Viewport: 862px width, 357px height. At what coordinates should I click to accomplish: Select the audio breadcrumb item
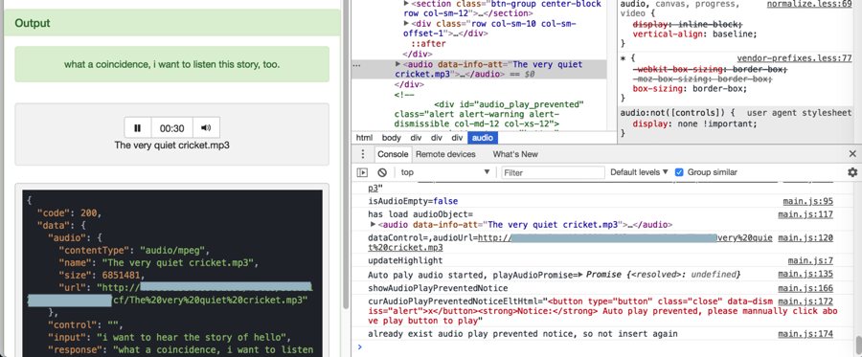pyautogui.click(x=483, y=138)
